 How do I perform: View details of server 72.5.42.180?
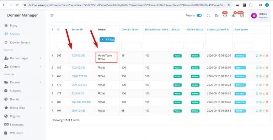(260, 68)
